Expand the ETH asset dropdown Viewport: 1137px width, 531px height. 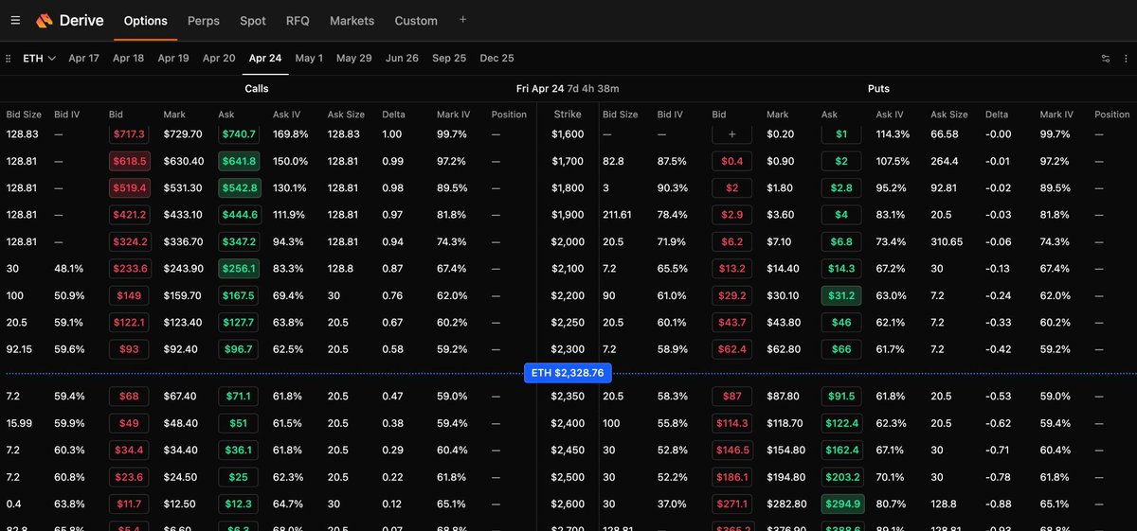tap(39, 58)
